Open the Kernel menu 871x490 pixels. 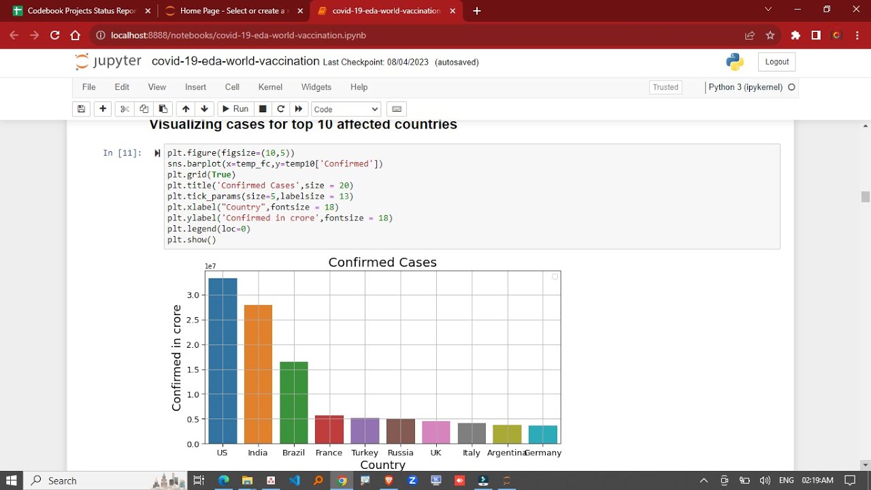(x=270, y=87)
